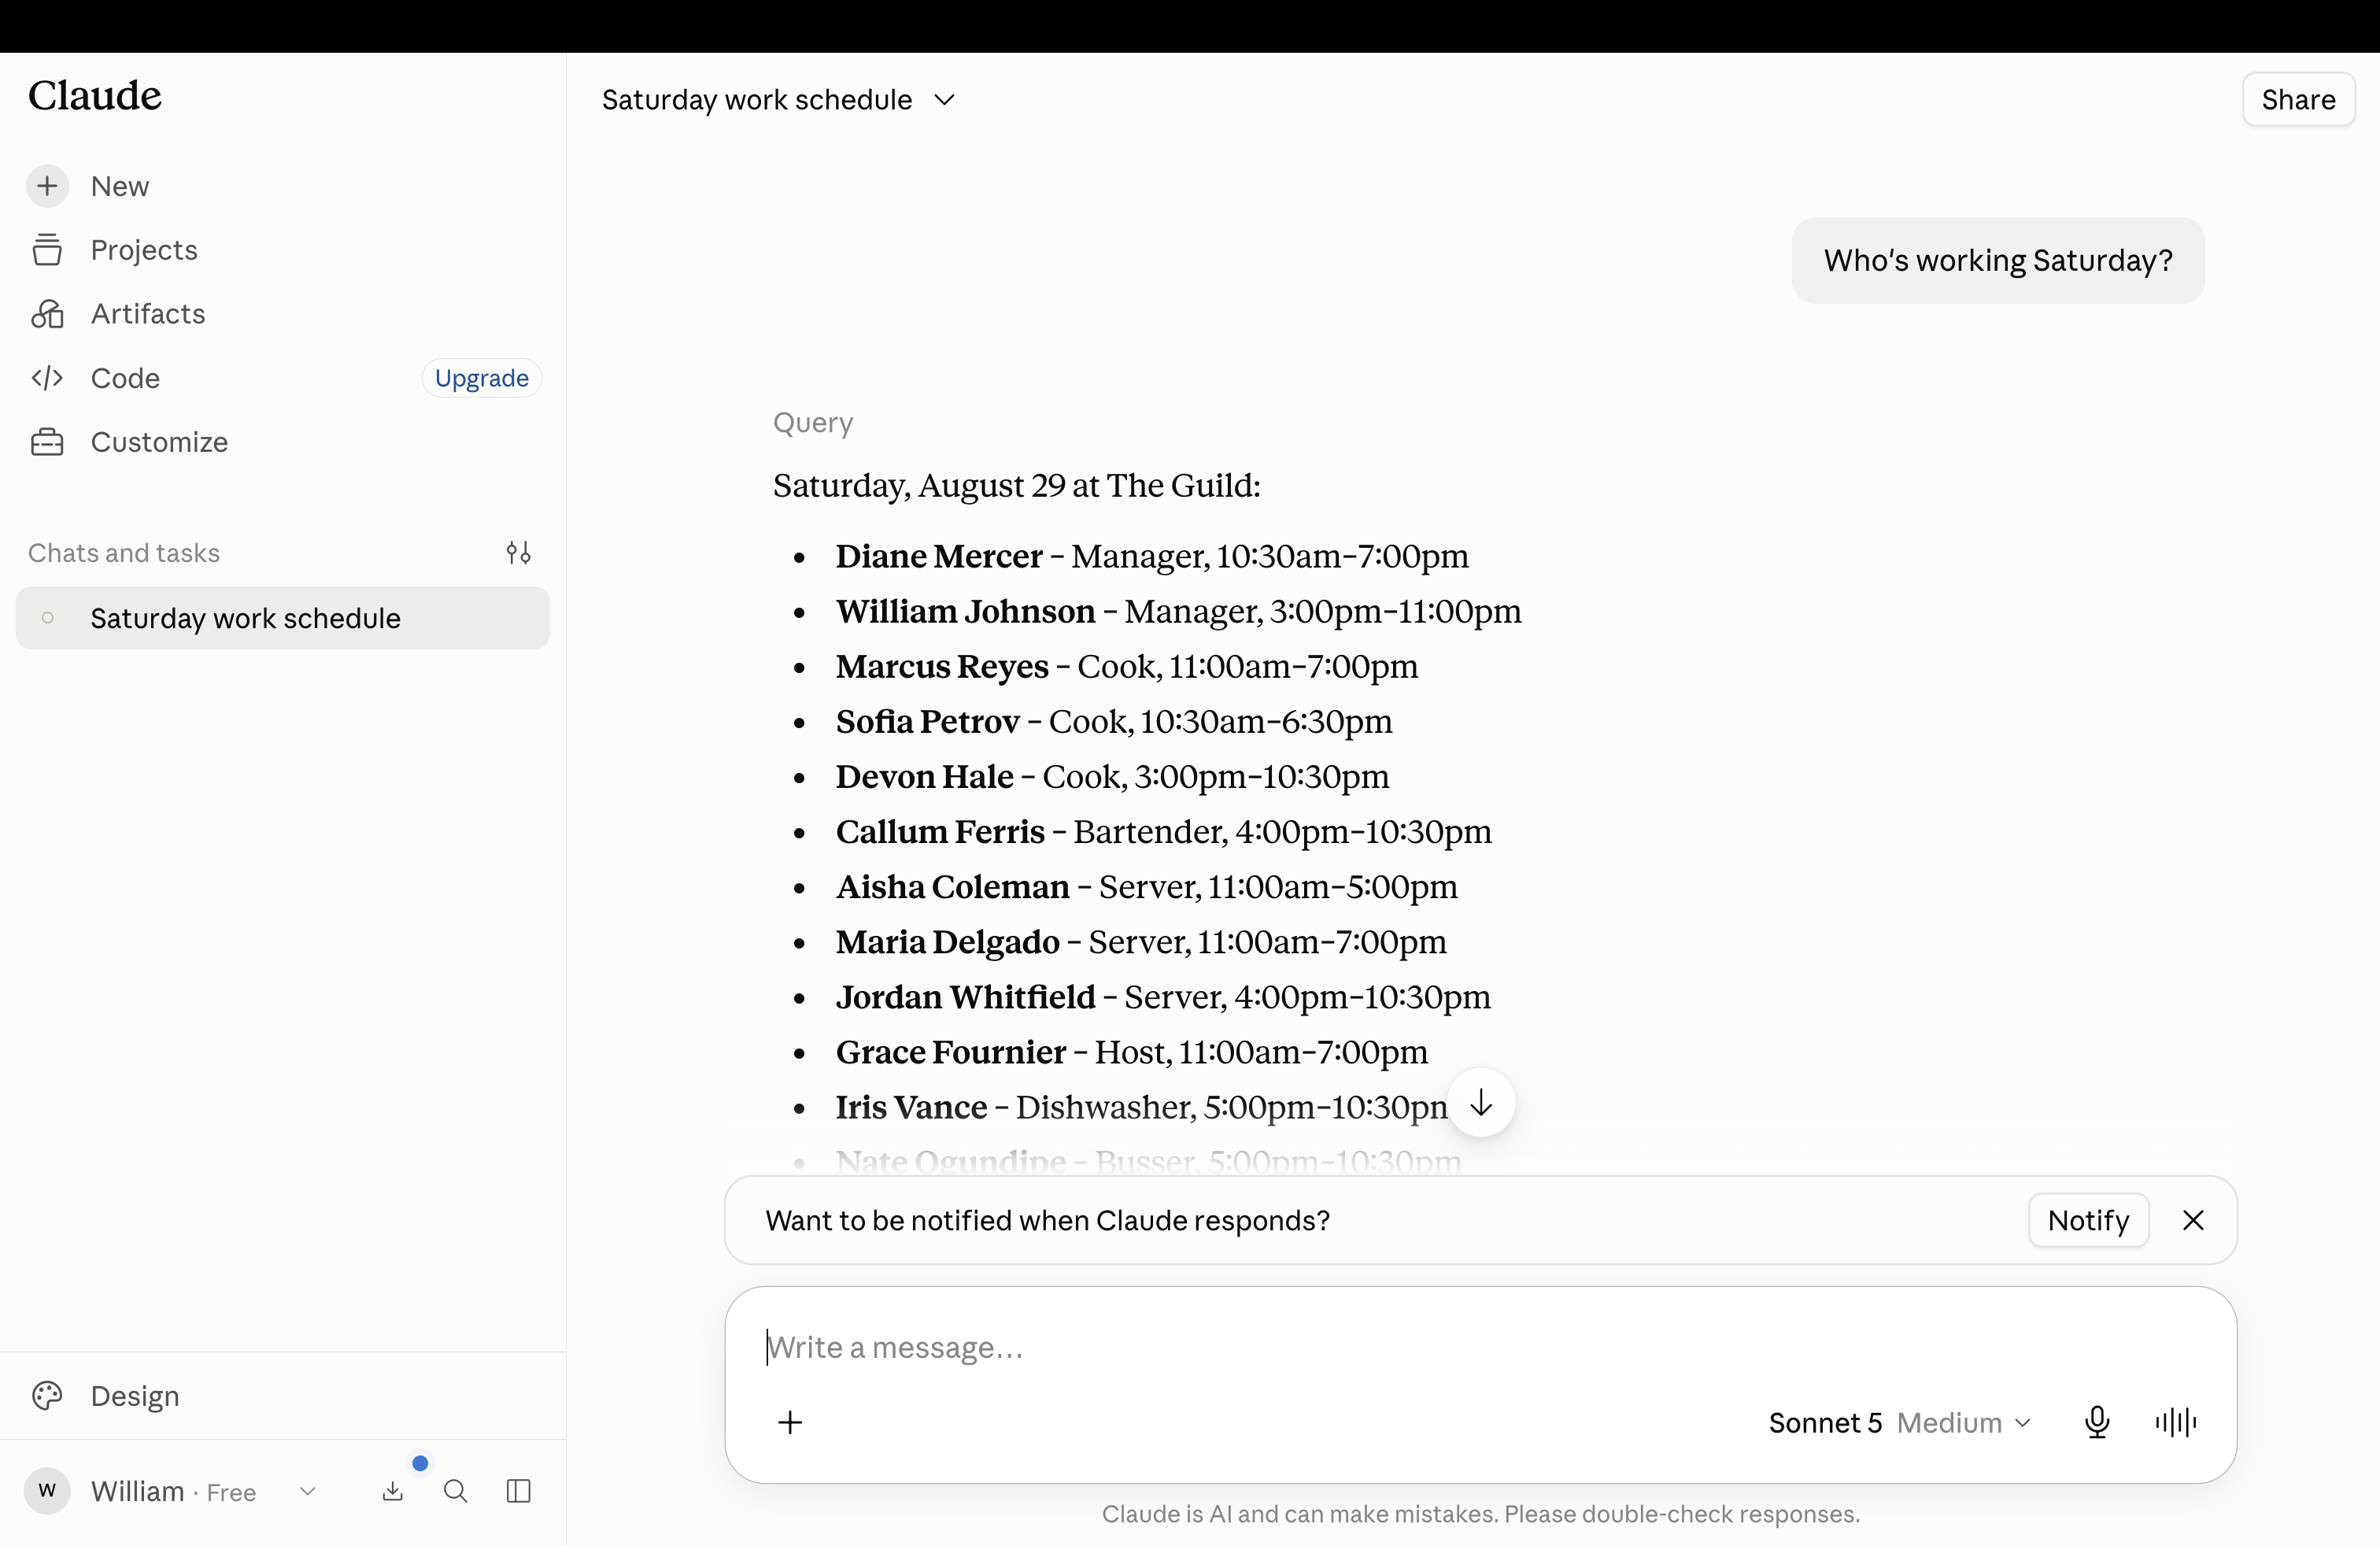Click the Notify button
2380x1546 pixels.
[2088, 1220]
